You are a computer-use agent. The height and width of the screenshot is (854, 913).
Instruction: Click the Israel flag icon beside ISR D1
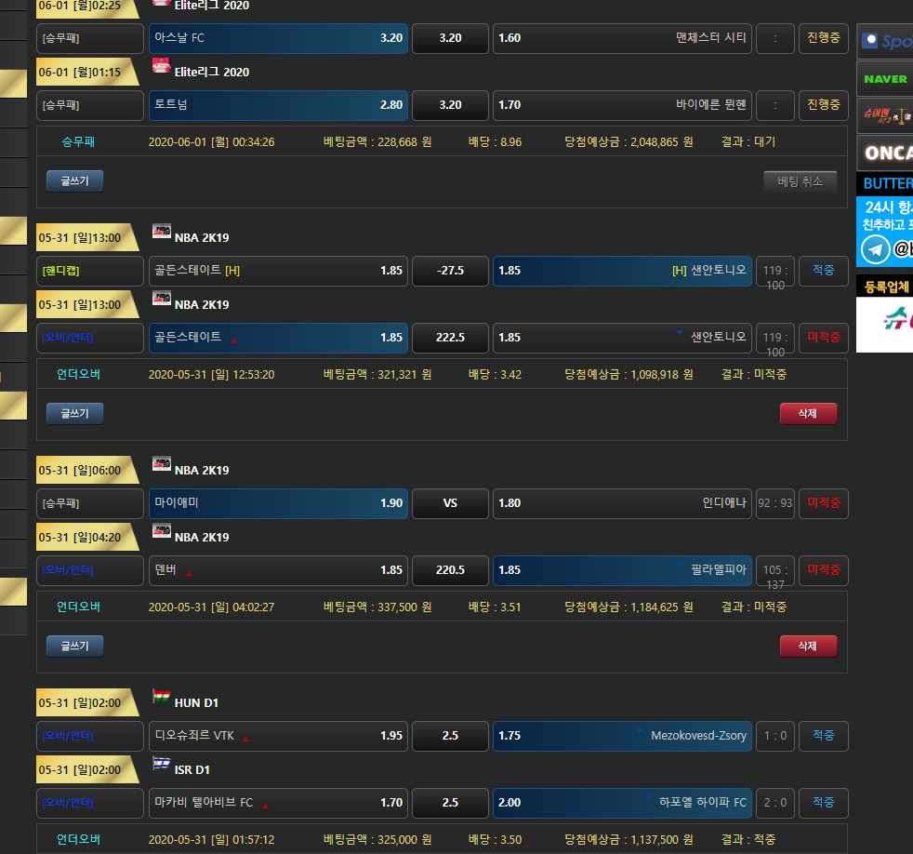pyautogui.click(x=162, y=764)
